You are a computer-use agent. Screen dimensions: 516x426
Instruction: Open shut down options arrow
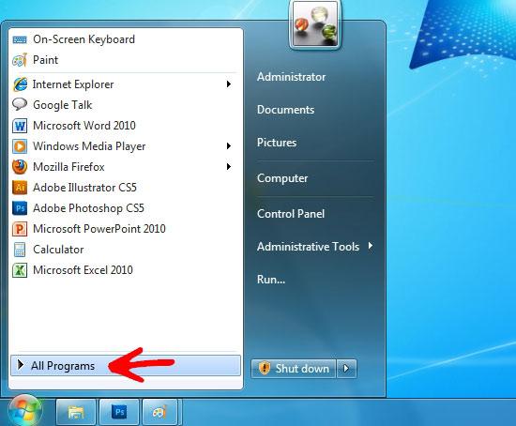(346, 369)
